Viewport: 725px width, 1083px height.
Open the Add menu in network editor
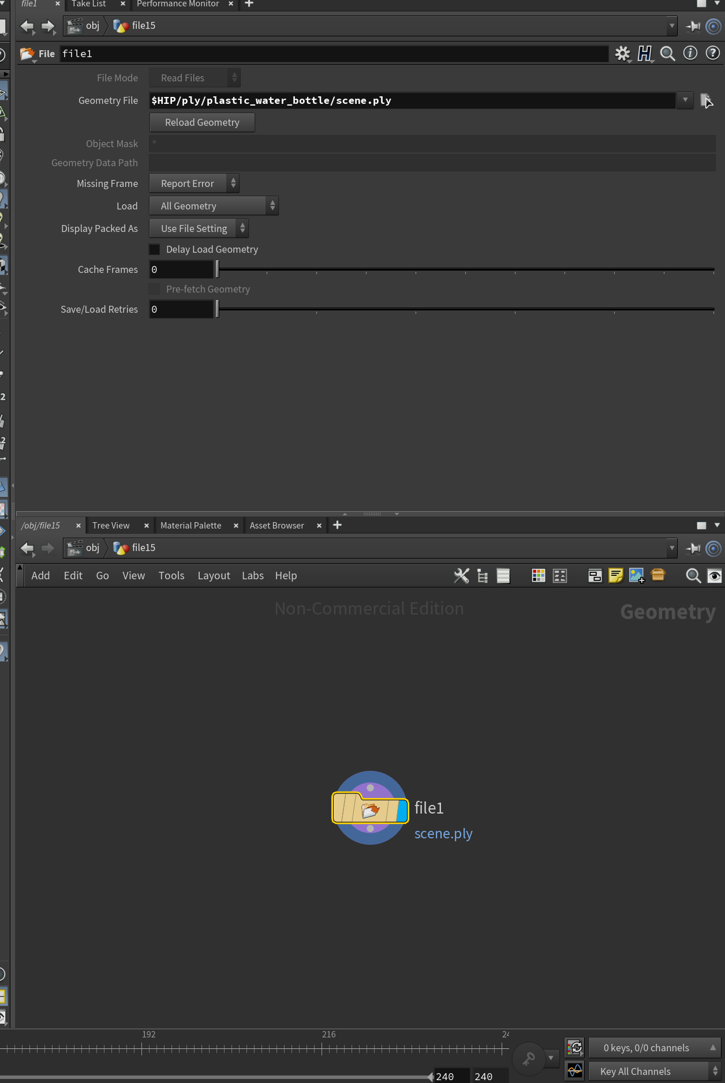[x=40, y=576]
